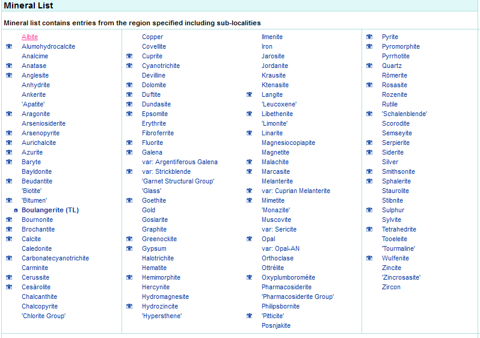Open the Silver mineral link
This screenshot has height=338, width=480.
click(x=390, y=162)
